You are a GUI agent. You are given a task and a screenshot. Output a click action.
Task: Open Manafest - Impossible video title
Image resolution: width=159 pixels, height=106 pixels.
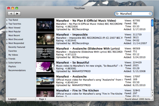coord(72,35)
